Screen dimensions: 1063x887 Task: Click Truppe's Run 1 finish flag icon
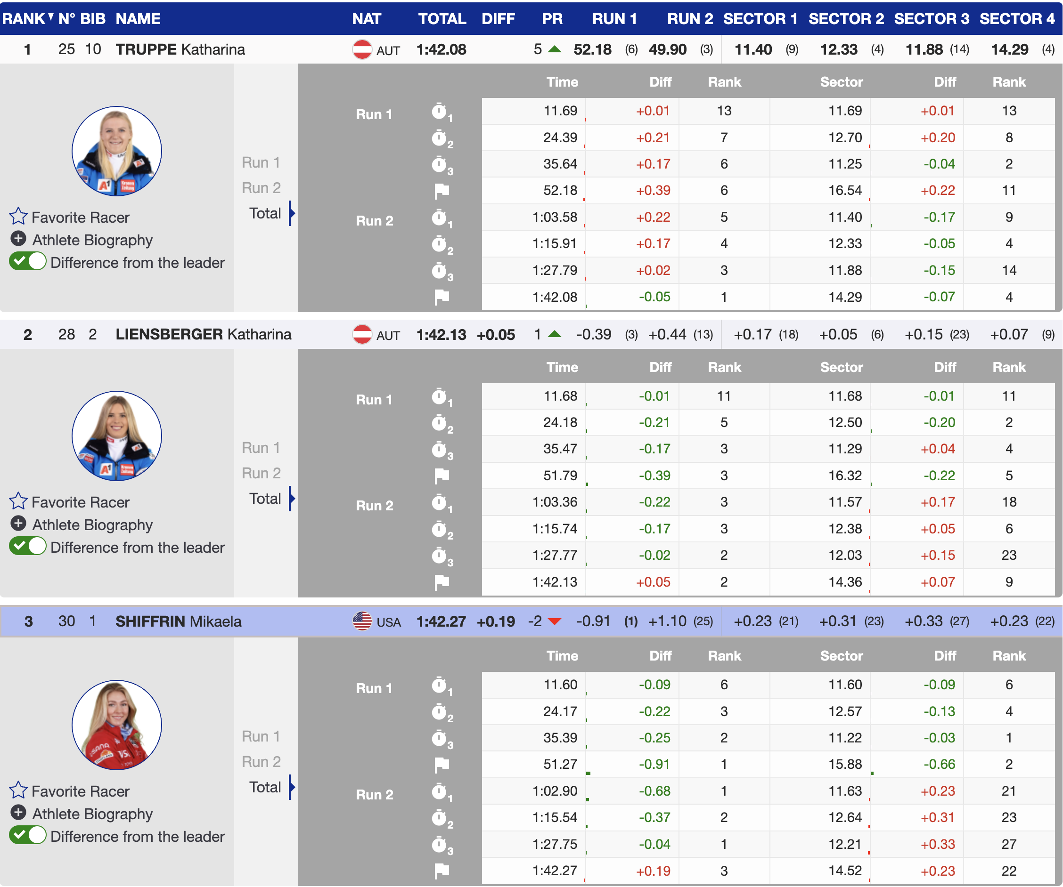pos(442,191)
